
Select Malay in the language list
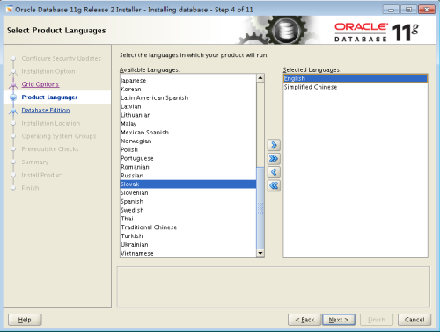click(x=187, y=124)
